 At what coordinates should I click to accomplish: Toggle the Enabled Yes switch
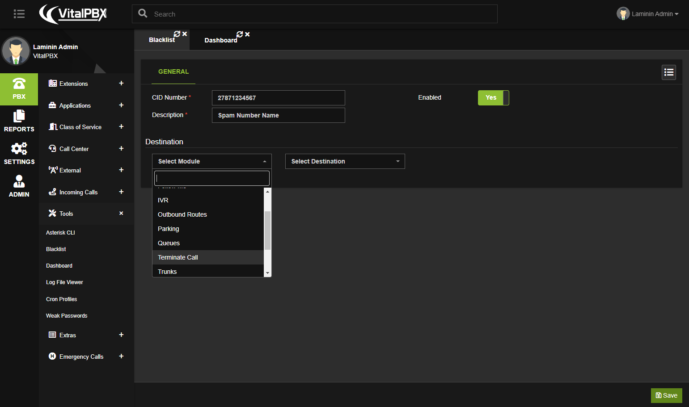[494, 98]
